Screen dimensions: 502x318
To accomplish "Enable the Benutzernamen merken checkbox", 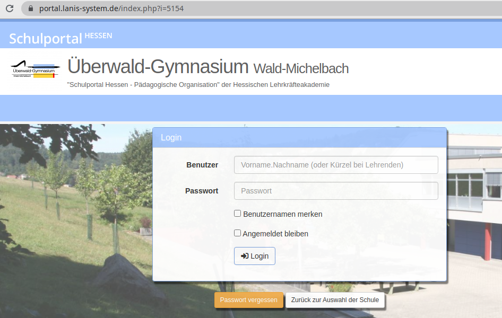I will coord(238,214).
